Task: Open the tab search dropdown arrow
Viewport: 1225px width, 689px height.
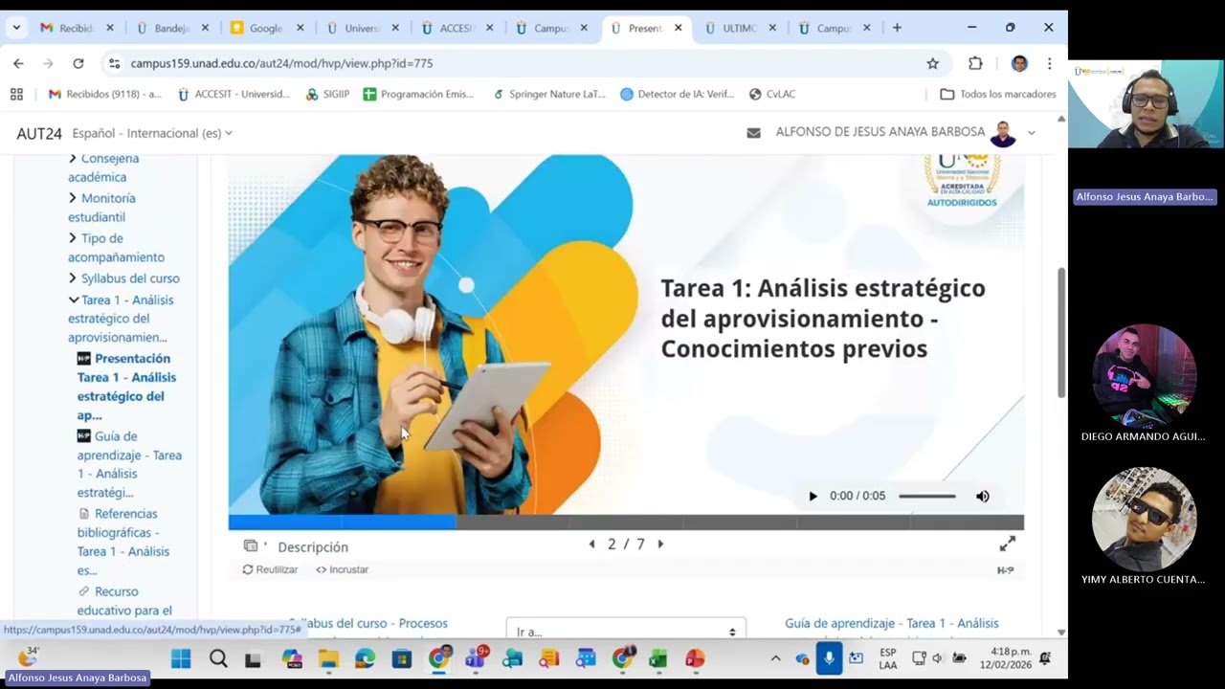Action: 16,28
